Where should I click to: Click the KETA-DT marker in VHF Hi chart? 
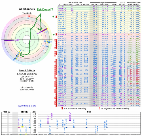[30, 127]
